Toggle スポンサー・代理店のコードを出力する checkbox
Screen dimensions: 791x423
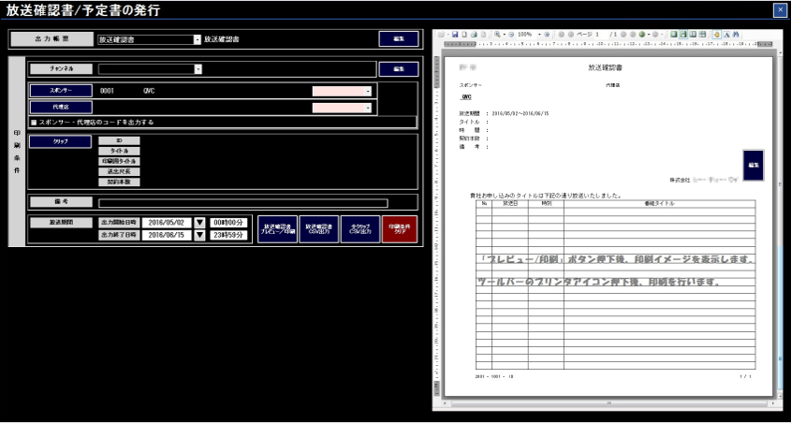(x=34, y=122)
